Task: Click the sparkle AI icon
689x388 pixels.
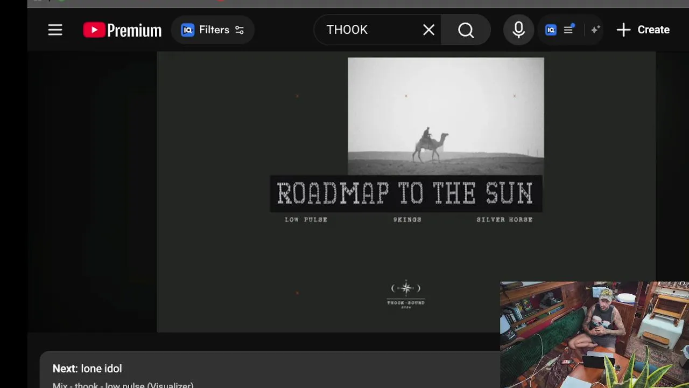Action: point(595,30)
